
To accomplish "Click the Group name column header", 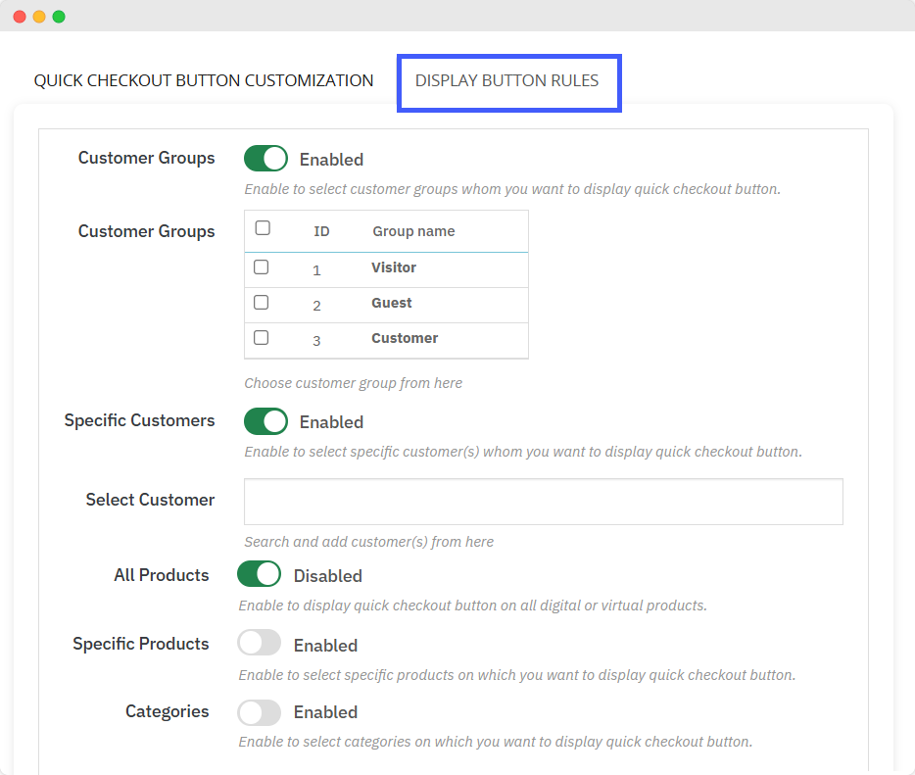I will [x=413, y=232].
